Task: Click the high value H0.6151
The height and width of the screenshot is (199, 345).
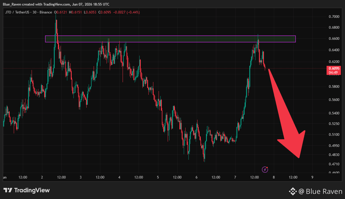Action: click(75, 12)
